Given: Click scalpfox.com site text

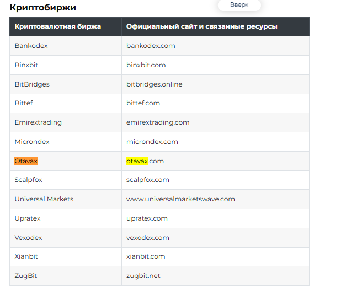Looking at the screenshot, I should 148,180.
